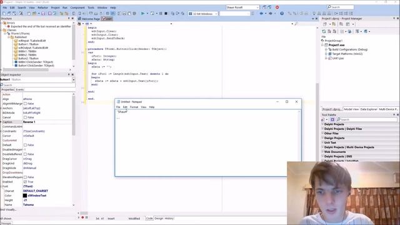Click the pin icon of Object Inspector panel

[69, 74]
